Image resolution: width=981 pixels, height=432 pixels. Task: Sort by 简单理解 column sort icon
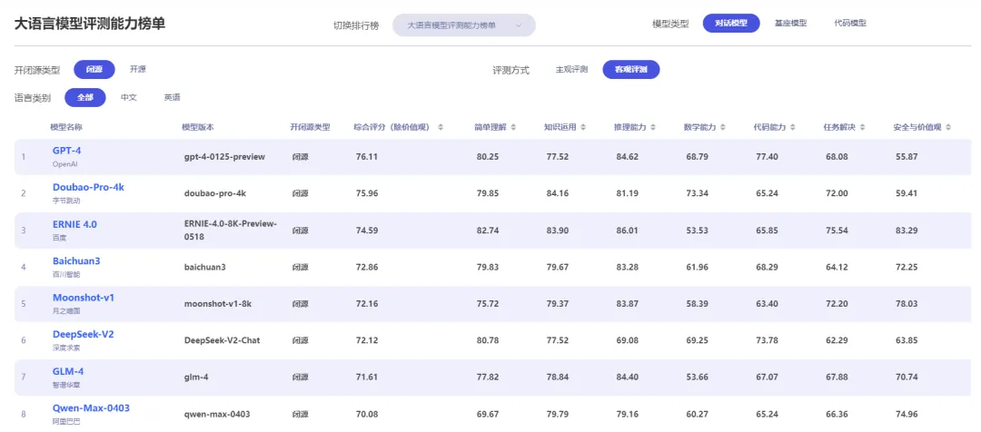[513, 127]
